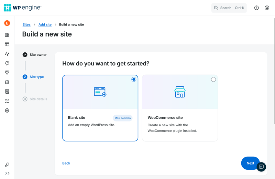Click the WooCommerce site card title
Viewport: 275px width, 179px height.
coord(165,117)
